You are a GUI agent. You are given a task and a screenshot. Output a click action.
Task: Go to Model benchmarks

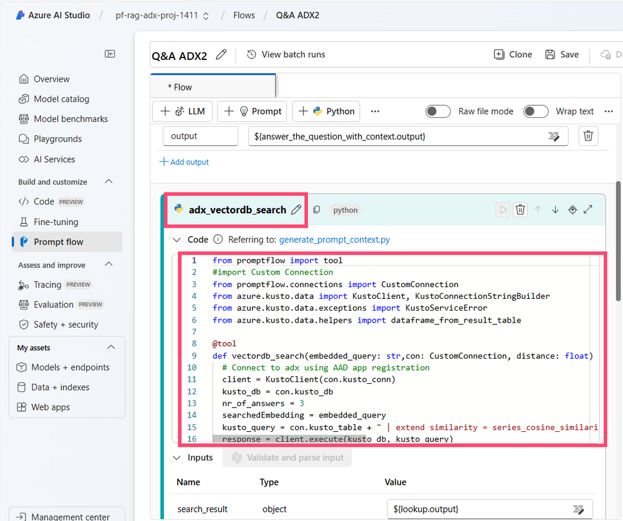(63, 119)
